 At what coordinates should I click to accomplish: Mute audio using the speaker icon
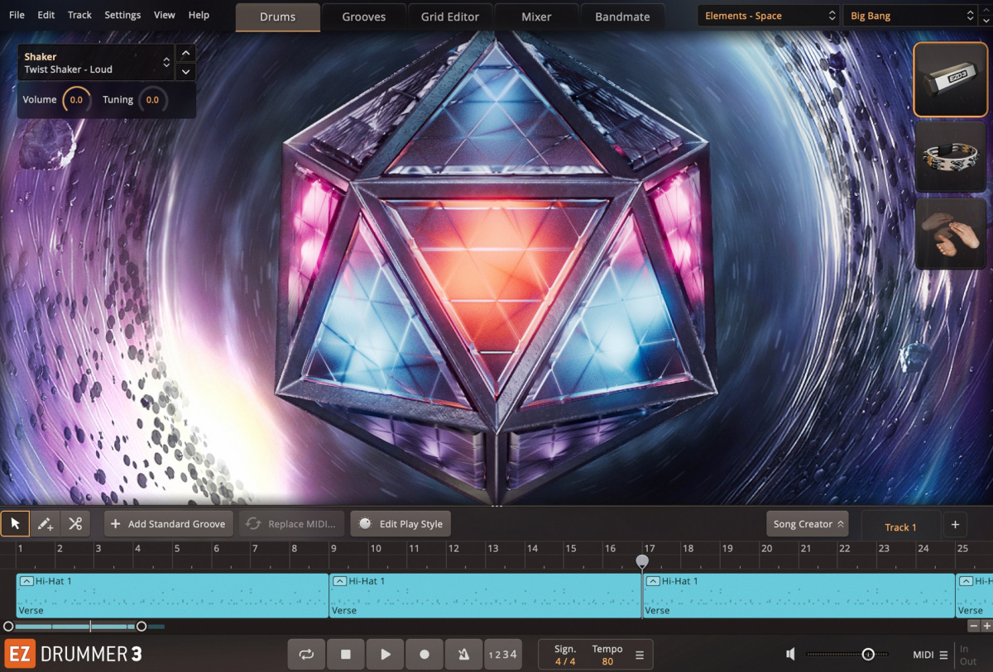[790, 654]
